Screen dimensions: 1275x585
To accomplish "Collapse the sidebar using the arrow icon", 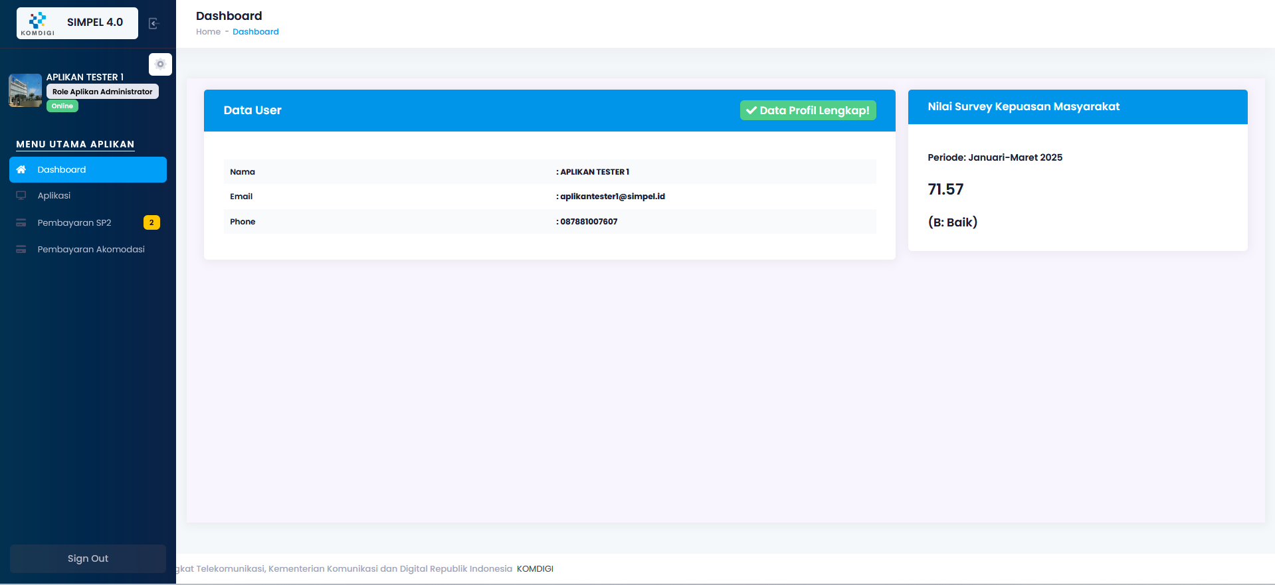I will [x=153, y=24].
